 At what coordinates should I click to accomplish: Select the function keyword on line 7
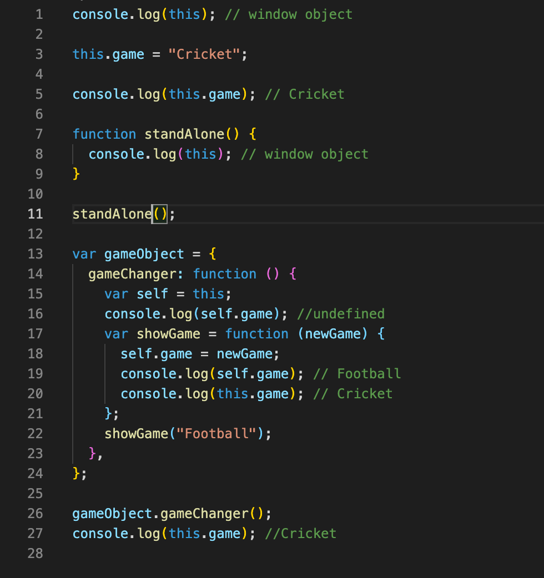coord(104,134)
